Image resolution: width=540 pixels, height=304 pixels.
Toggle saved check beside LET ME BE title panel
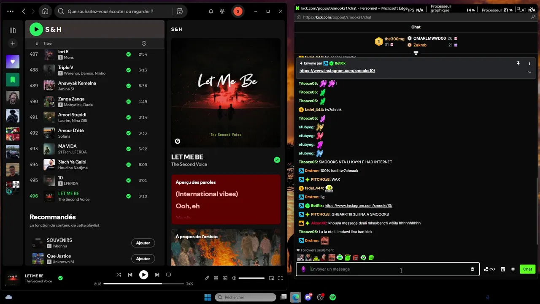(277, 160)
